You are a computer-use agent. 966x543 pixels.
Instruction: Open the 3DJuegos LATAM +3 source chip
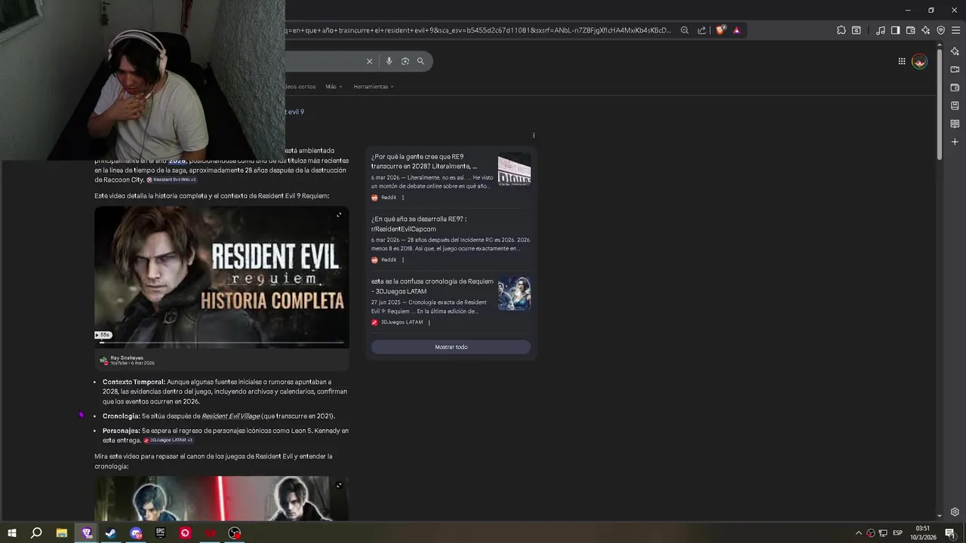[168, 440]
